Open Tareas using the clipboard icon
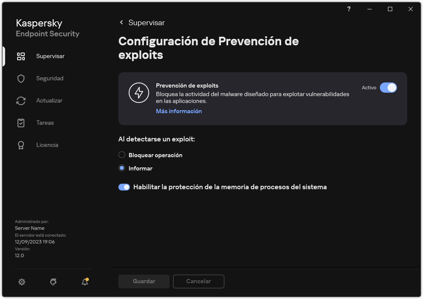423x299 pixels. (21, 123)
